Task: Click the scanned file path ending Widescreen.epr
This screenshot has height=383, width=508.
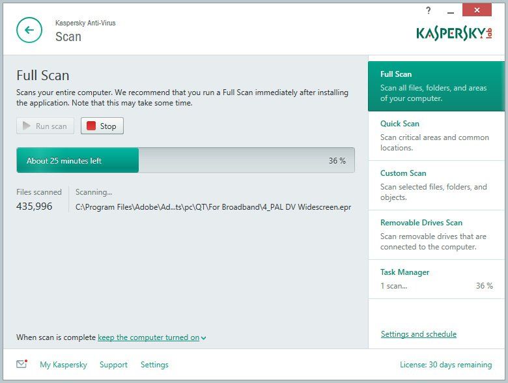Action: pyautogui.click(x=213, y=206)
